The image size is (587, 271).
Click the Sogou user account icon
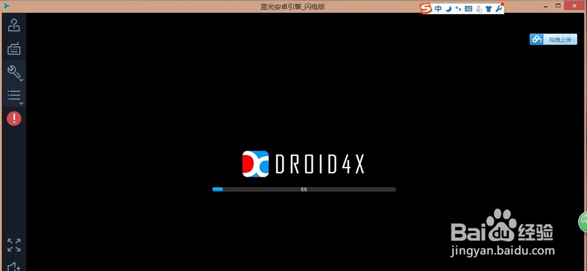pyautogui.click(x=479, y=9)
